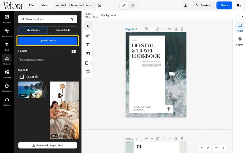Viewport: 246px width, 153px height.
Task: Edit the Wanderluxe Travel Lookbook title field
Action: coord(75,5)
